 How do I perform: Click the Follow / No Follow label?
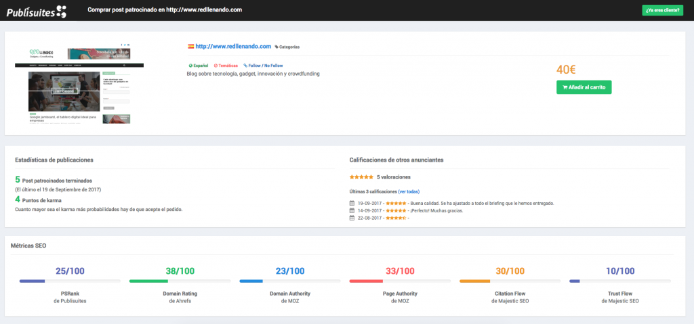[x=263, y=66]
